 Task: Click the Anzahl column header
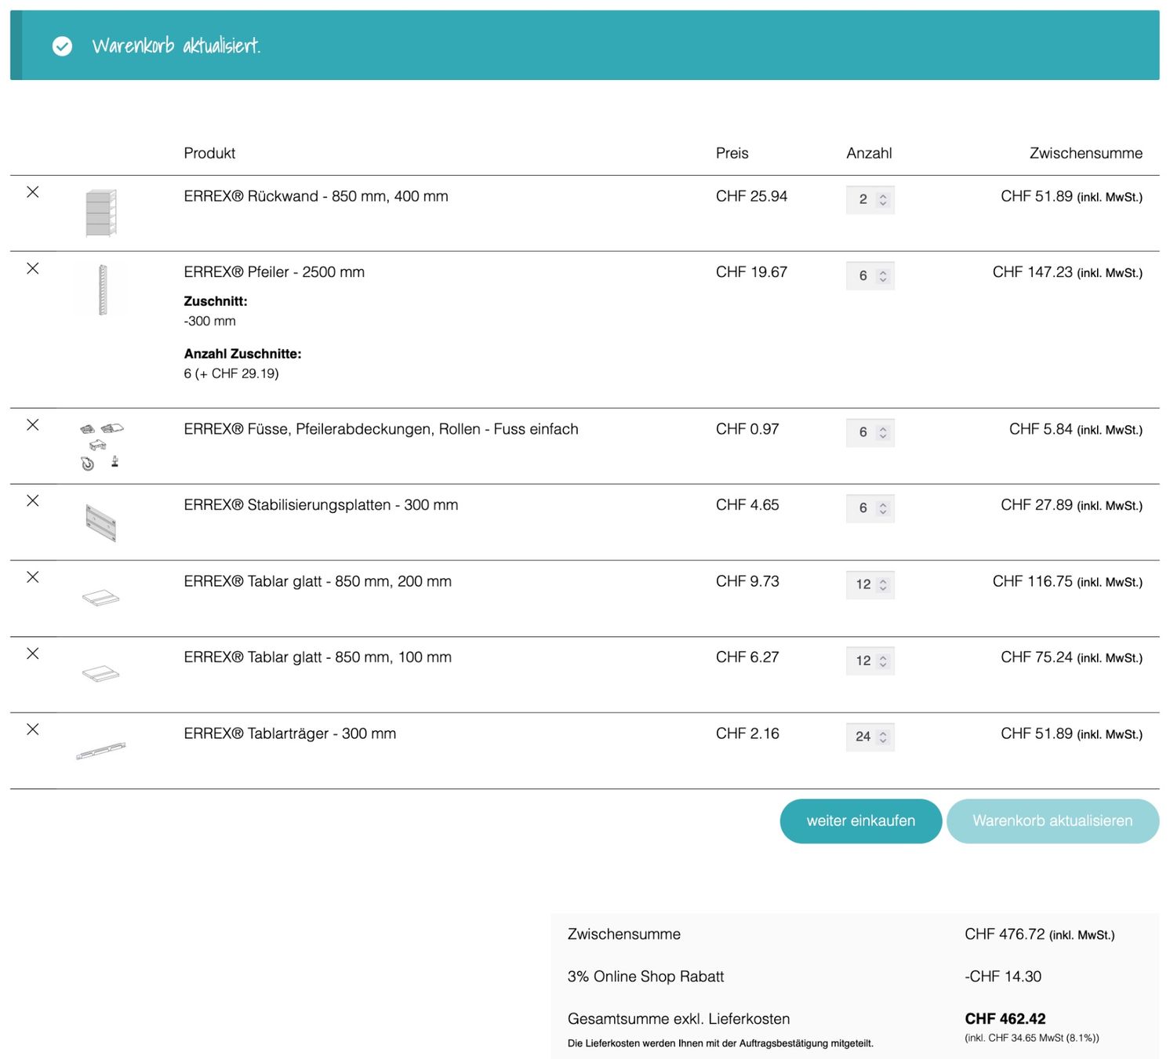coord(869,153)
